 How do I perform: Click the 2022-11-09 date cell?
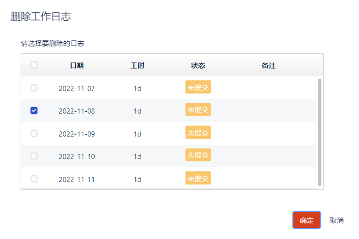coord(77,134)
